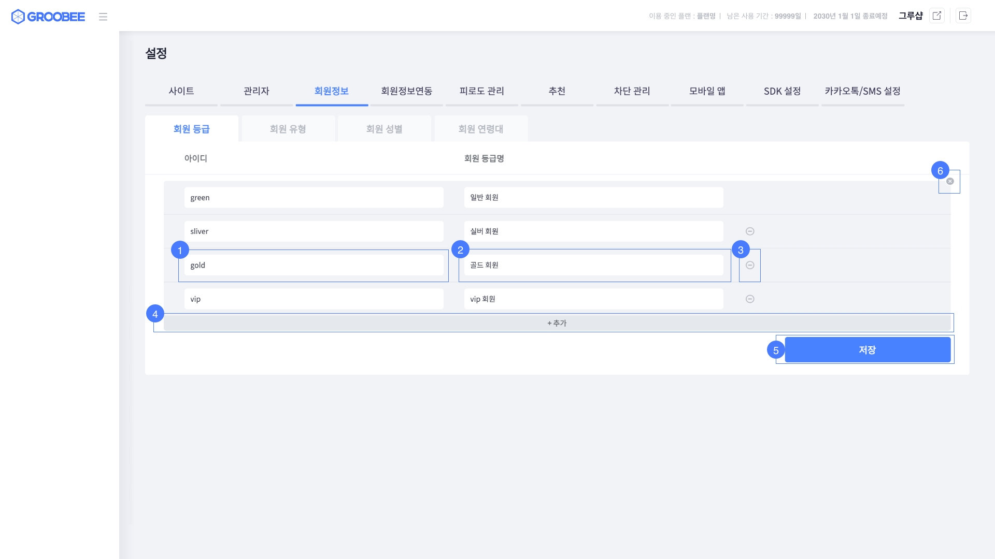
Task: Switch to the 사이트 tab
Action: pos(181,91)
